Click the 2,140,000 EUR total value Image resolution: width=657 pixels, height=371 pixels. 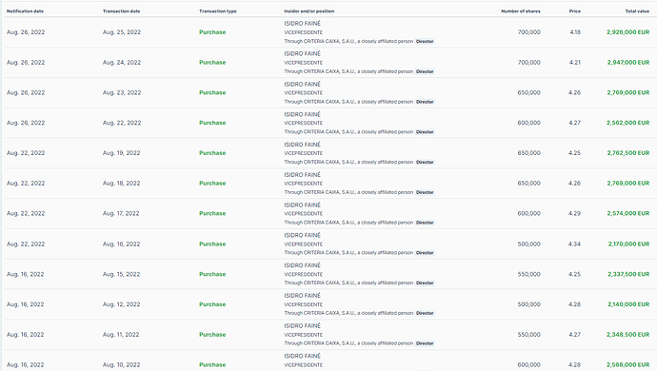628,304
